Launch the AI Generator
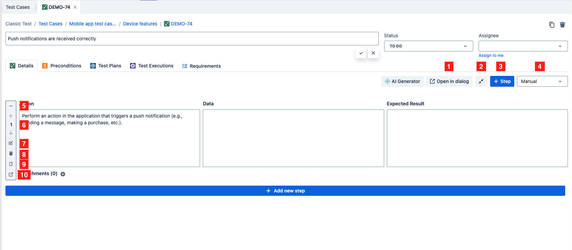This screenshot has width=572, height=250. pos(403,81)
